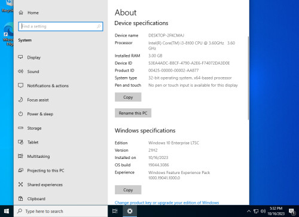Click the Notifications & actions icon
The width and height of the screenshot is (299, 217).
coord(20,85)
